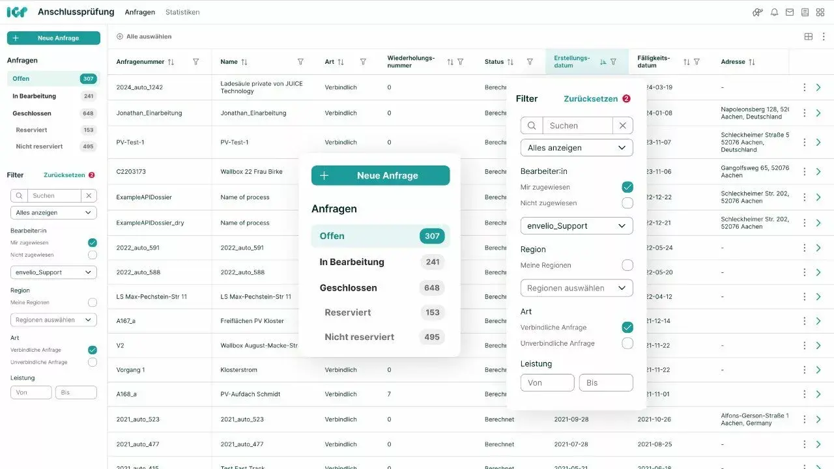Viewport: 834px width, 469px height.
Task: Open the Fälligkeitsdatum column filter icon
Action: click(697, 62)
